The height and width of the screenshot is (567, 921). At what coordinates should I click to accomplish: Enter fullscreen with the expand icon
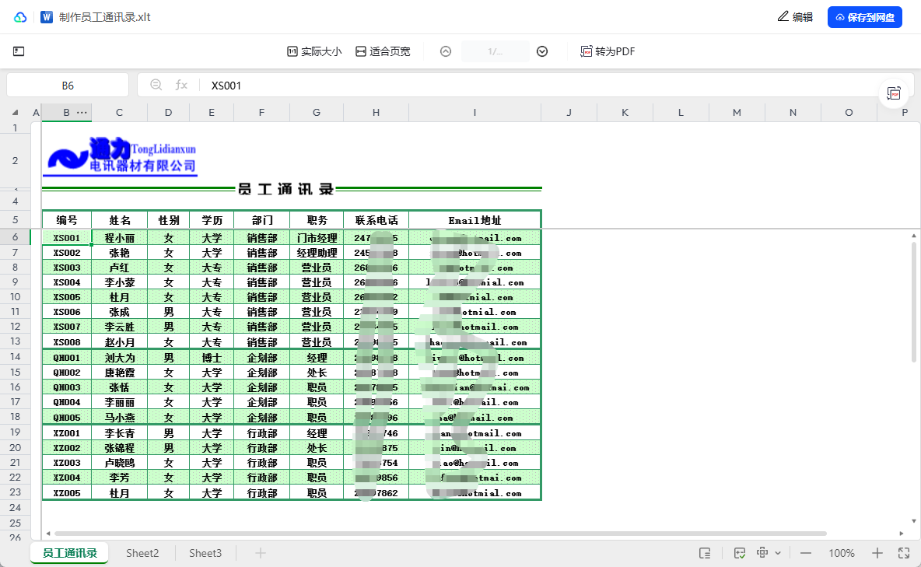click(x=904, y=553)
